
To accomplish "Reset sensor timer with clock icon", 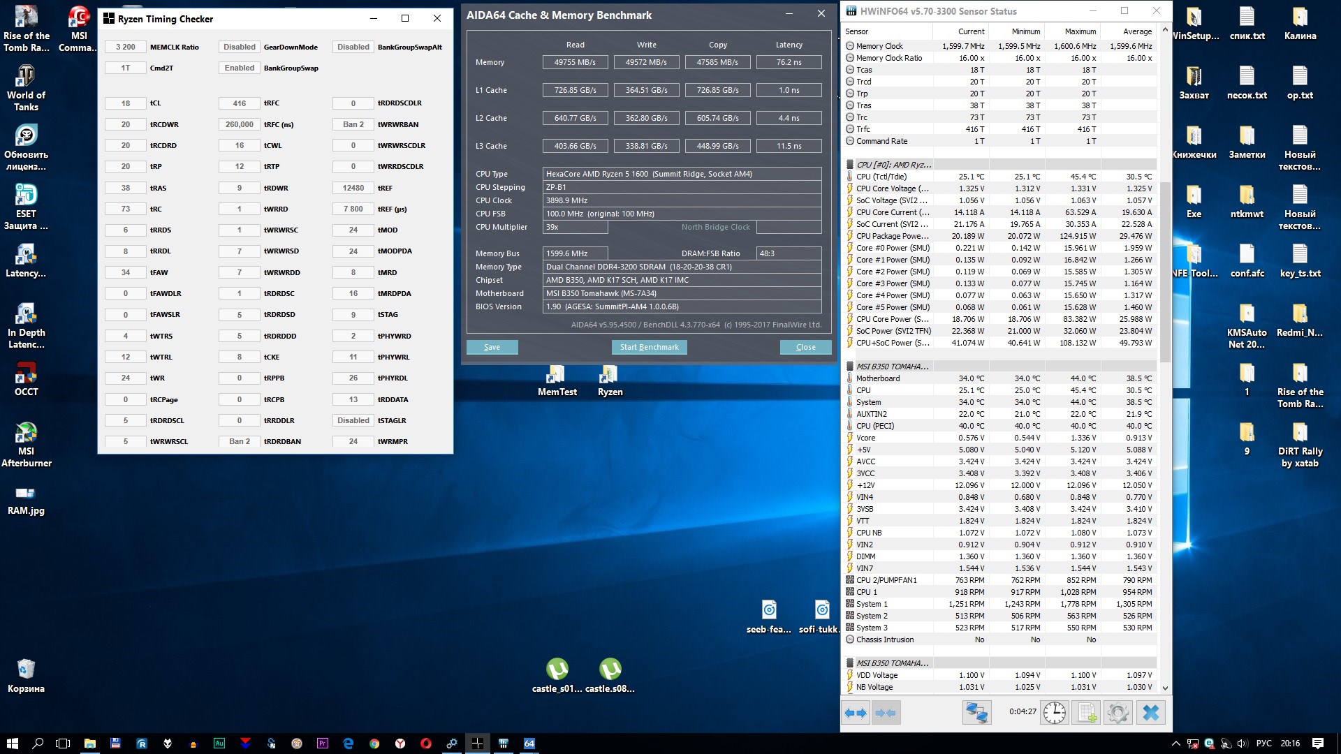I will tap(1054, 713).
